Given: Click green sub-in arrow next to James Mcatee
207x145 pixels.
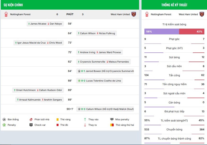Looking at the screenshot, I should point(29,24).
